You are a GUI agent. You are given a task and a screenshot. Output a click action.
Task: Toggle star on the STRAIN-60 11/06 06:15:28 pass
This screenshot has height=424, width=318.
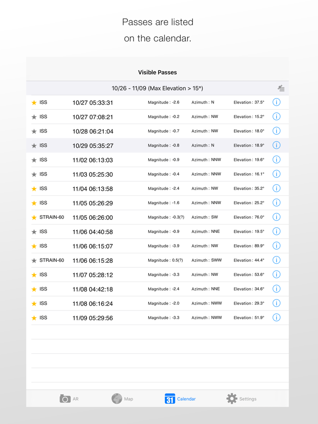34,261
